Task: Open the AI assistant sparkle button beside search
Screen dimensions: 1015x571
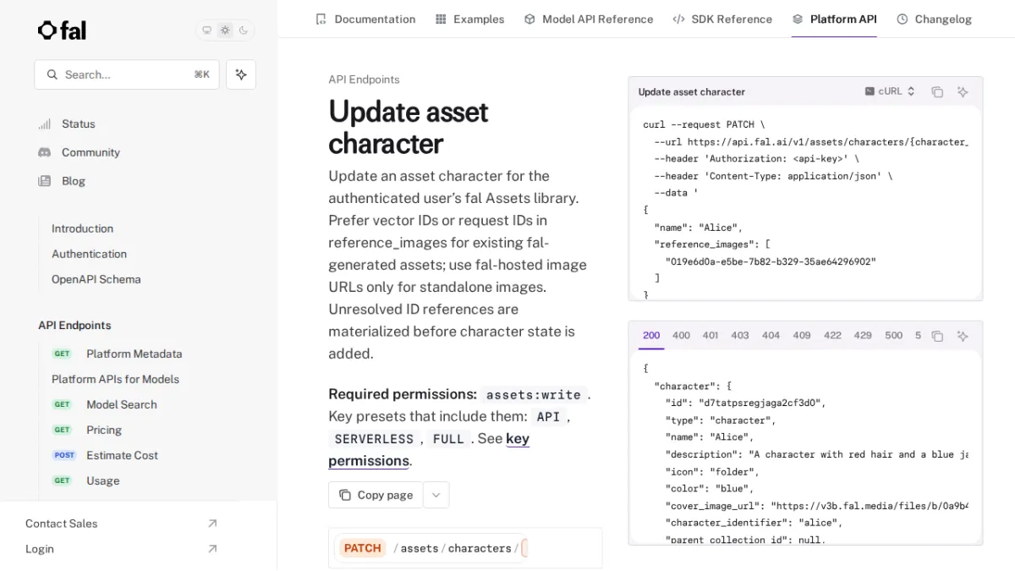Action: [241, 74]
